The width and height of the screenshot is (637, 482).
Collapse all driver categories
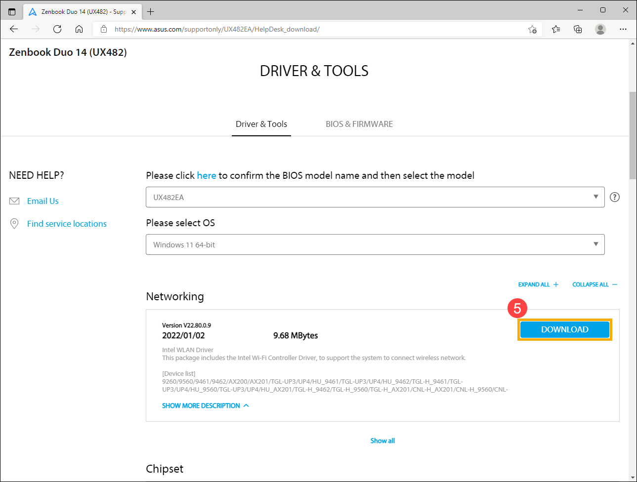595,284
